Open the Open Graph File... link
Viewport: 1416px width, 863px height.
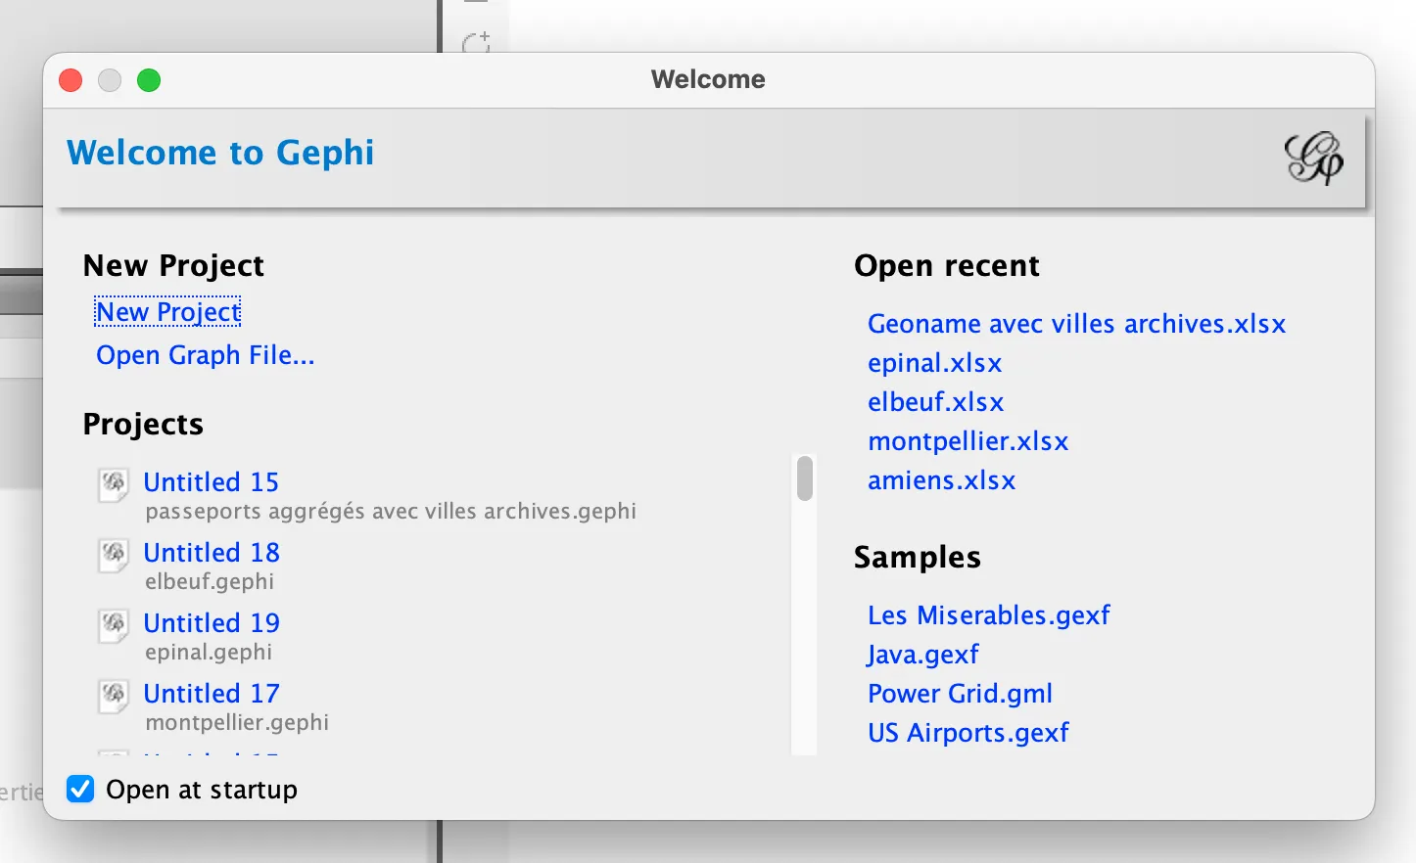pyautogui.click(x=205, y=355)
